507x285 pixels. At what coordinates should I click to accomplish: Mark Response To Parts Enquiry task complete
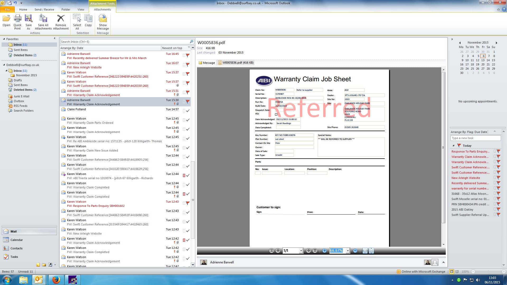499,151
